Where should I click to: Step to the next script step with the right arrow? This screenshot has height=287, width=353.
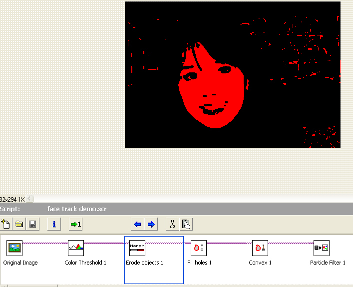(151, 224)
